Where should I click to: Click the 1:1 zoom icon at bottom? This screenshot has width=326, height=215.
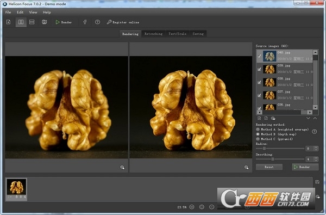tap(192, 207)
